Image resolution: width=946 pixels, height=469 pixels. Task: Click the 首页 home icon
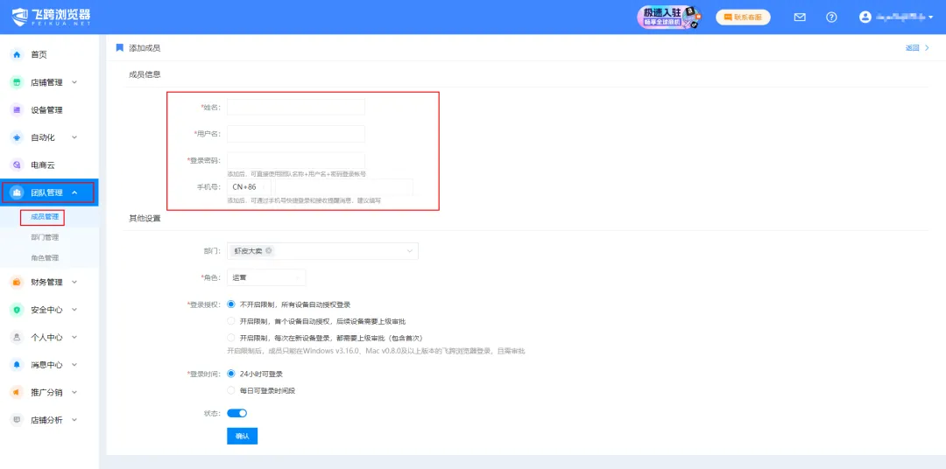pos(18,55)
